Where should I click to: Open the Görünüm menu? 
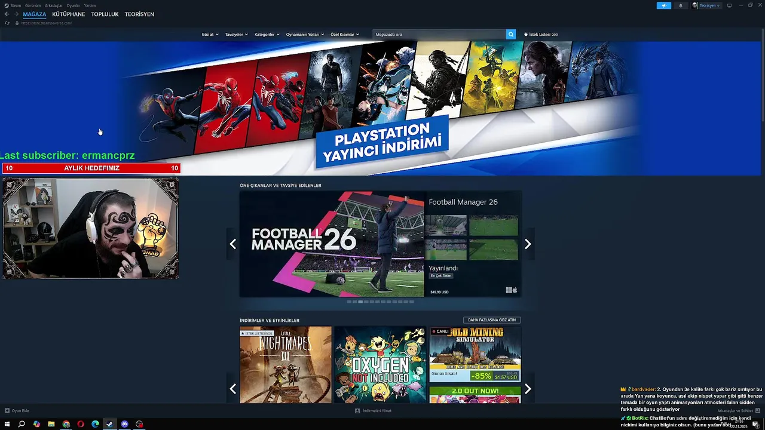tap(33, 5)
